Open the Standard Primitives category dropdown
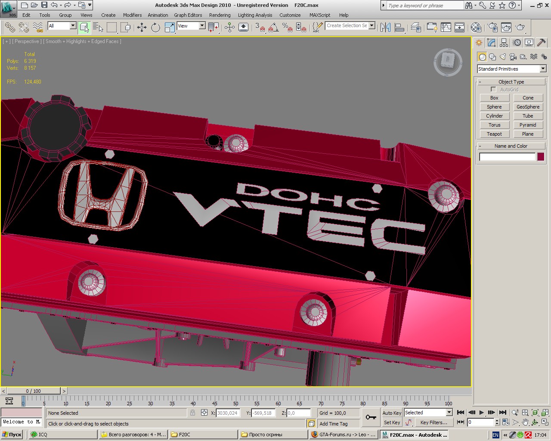551x441 pixels. (511, 69)
